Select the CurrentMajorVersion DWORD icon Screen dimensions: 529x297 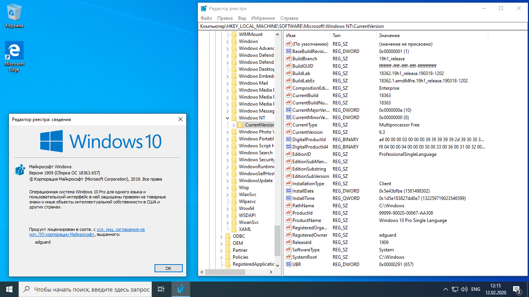(x=289, y=110)
